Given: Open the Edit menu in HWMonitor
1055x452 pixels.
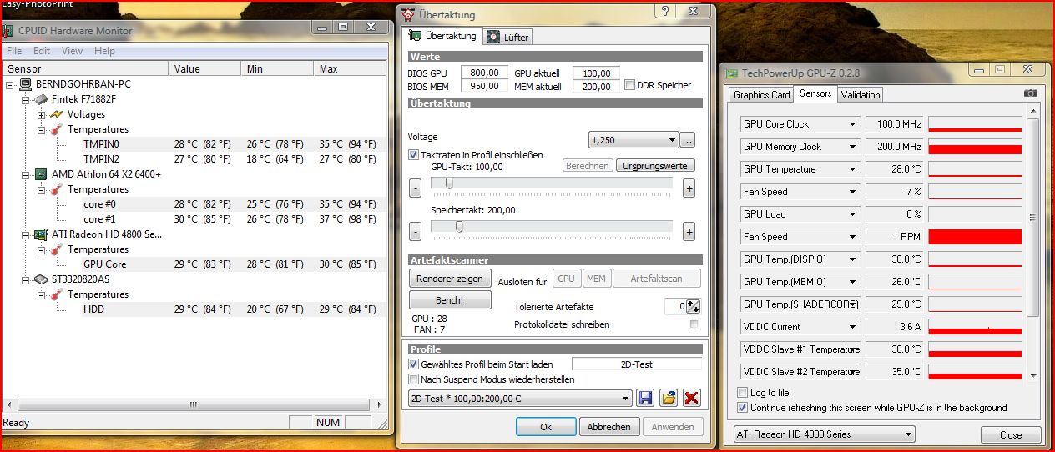Looking at the screenshot, I should [x=42, y=51].
